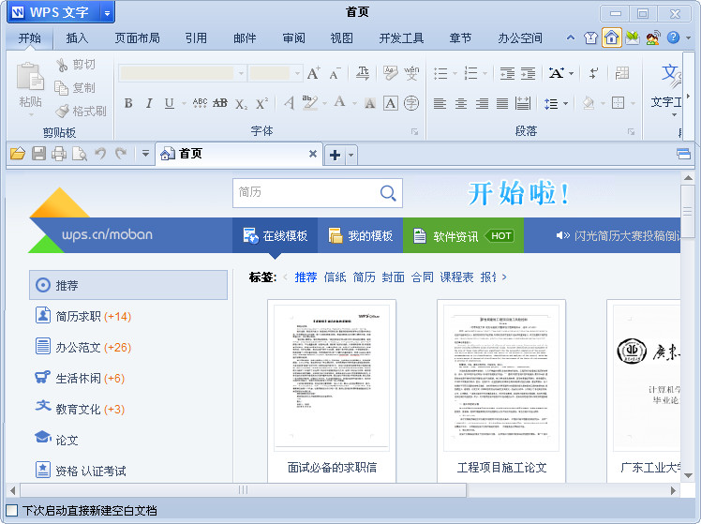Click the Print Preview icon

click(80, 154)
